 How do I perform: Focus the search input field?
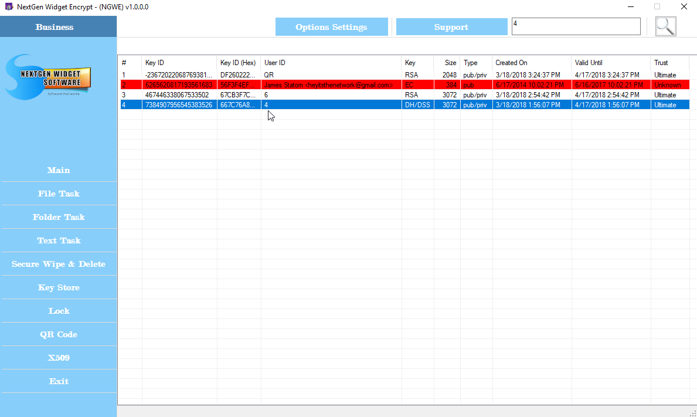(x=576, y=26)
